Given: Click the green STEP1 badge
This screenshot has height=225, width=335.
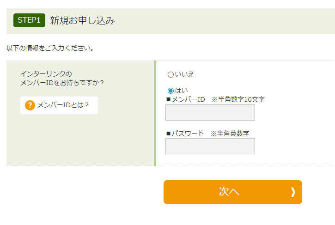Looking at the screenshot, I should (30, 20).
